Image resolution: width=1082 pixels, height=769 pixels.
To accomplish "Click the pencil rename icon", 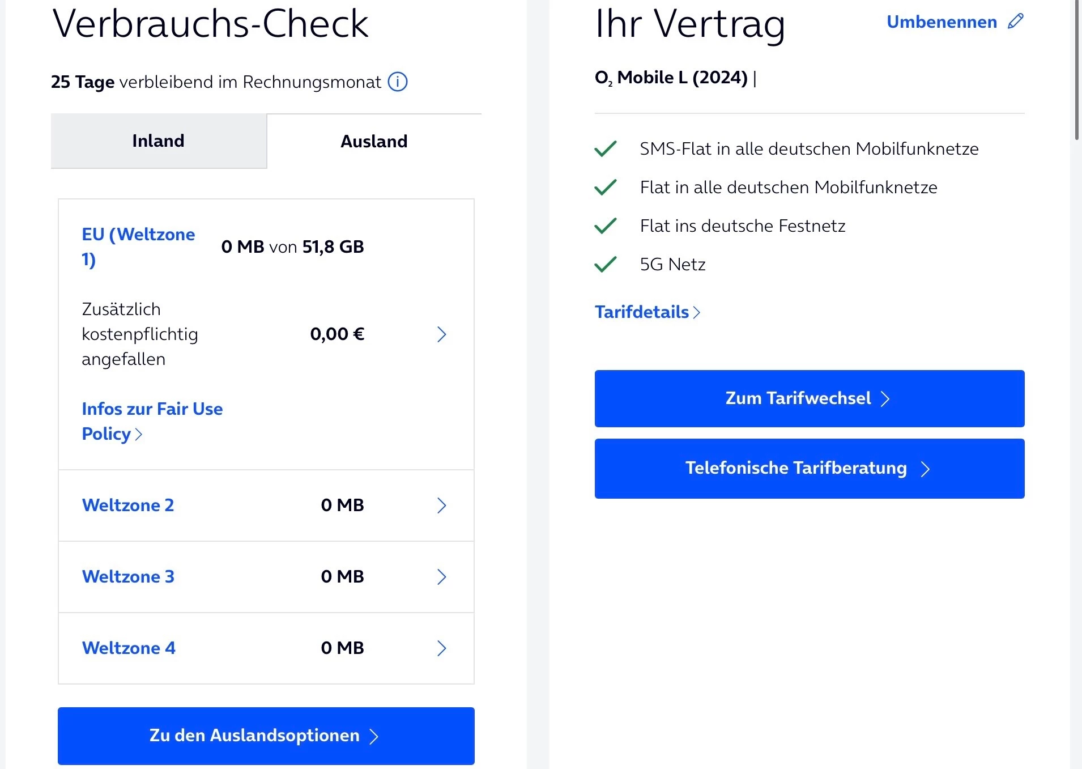I will tap(1016, 22).
